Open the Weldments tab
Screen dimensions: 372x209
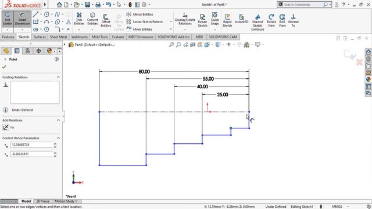click(80, 37)
